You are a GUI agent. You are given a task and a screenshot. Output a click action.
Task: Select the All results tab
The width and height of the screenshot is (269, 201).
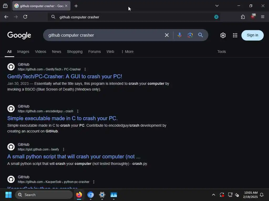tap(9, 52)
